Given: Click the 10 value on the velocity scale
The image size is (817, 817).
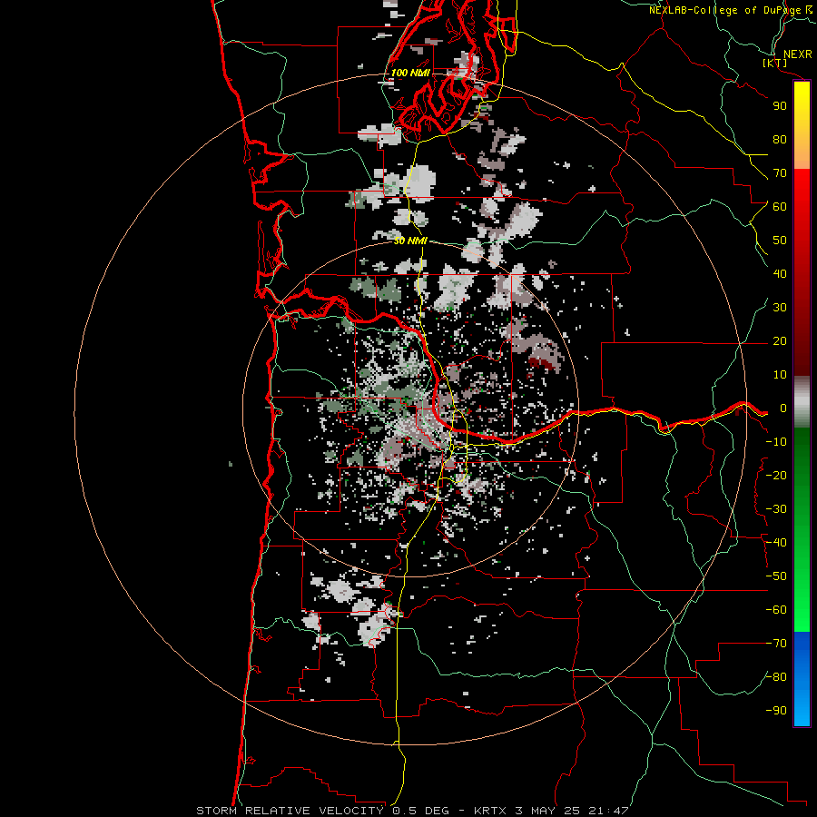Looking at the screenshot, I should coord(780,375).
